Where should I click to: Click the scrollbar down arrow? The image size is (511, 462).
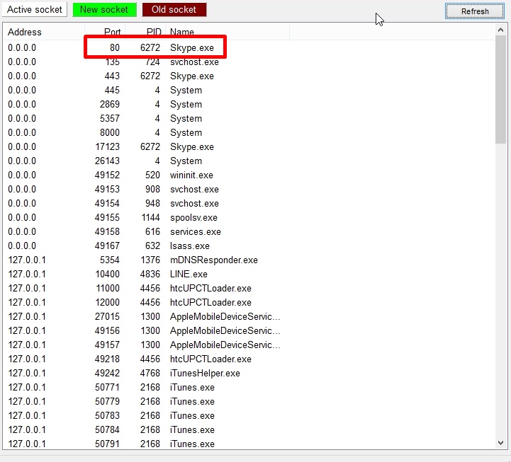coord(500,443)
